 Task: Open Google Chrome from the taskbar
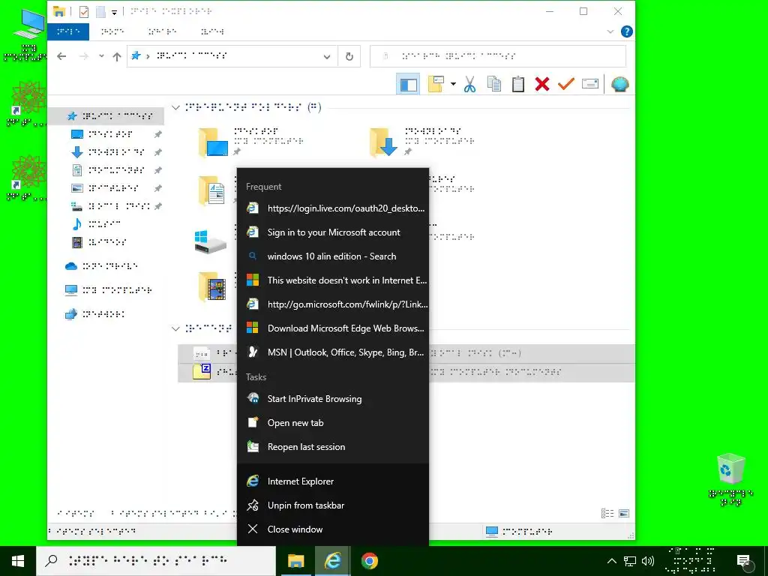pos(369,561)
